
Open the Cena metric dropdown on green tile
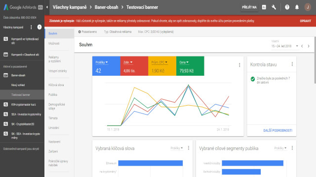184,62
